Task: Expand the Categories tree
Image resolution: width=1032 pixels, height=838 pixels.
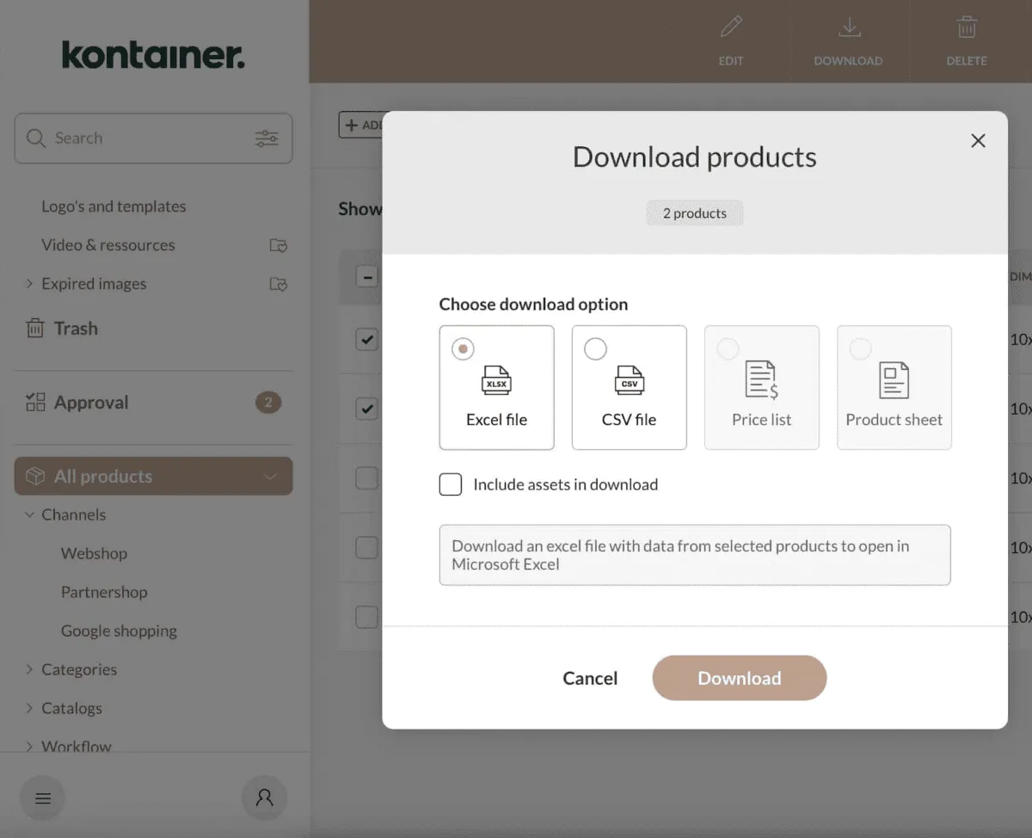Action: (x=29, y=669)
